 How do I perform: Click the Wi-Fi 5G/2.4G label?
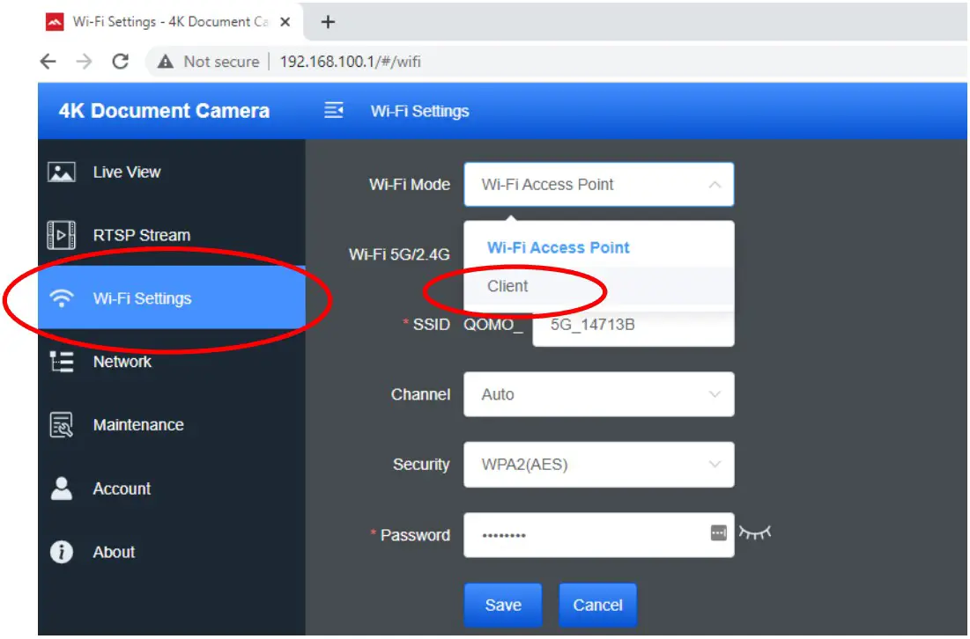pyautogui.click(x=399, y=254)
